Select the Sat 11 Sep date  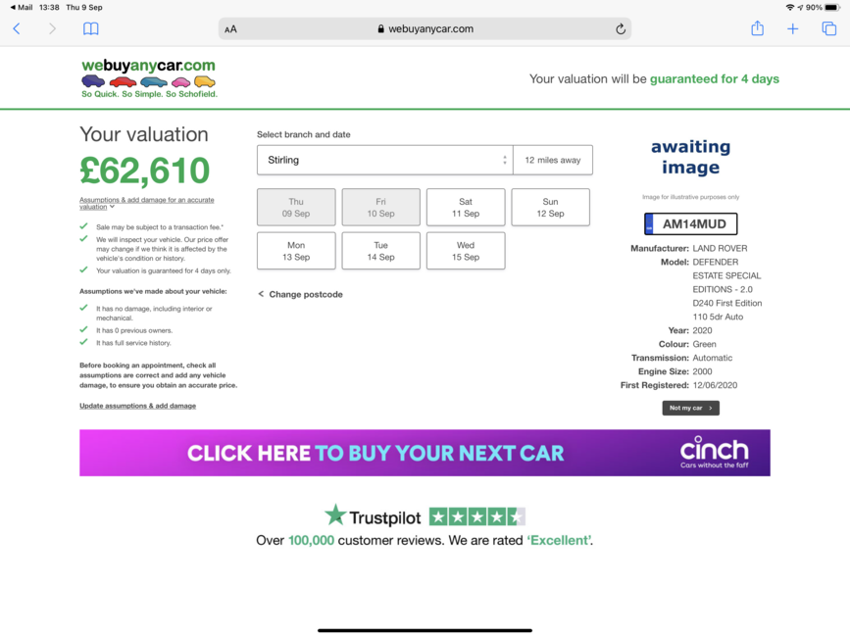pyautogui.click(x=466, y=207)
